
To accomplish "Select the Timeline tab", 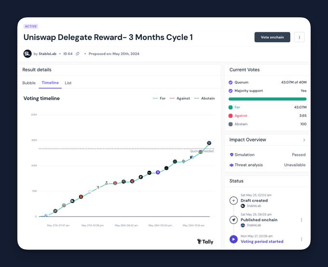I will tap(50, 83).
